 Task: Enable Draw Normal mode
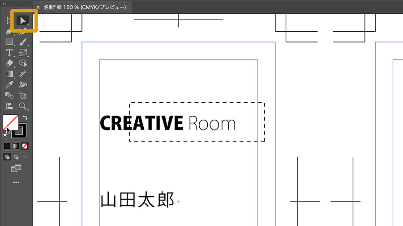pos(7,157)
